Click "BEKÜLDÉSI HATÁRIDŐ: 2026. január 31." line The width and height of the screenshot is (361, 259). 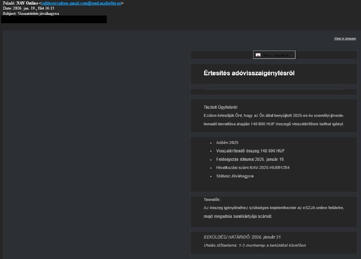243,237
